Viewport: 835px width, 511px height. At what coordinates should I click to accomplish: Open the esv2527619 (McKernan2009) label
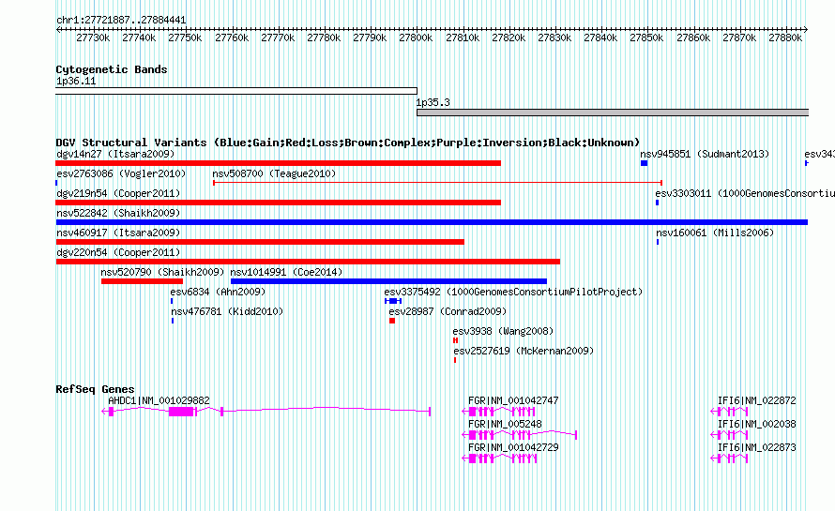[x=524, y=351]
